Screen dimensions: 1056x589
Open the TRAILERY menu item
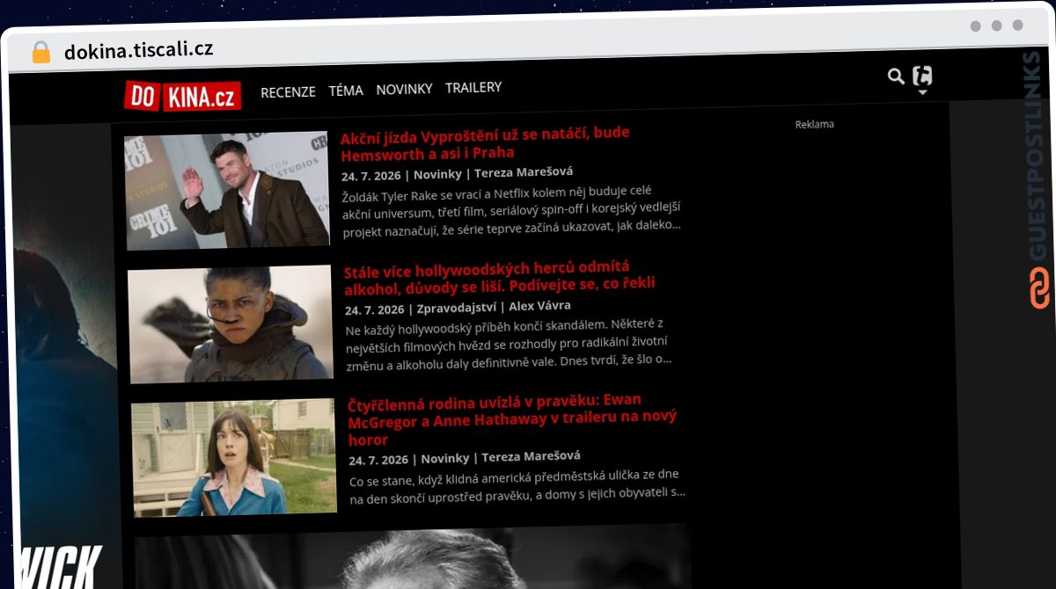[473, 87]
